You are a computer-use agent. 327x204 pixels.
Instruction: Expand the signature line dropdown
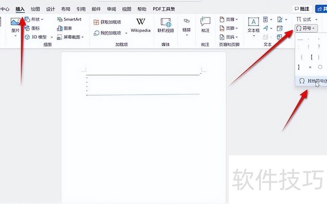pos(286,20)
